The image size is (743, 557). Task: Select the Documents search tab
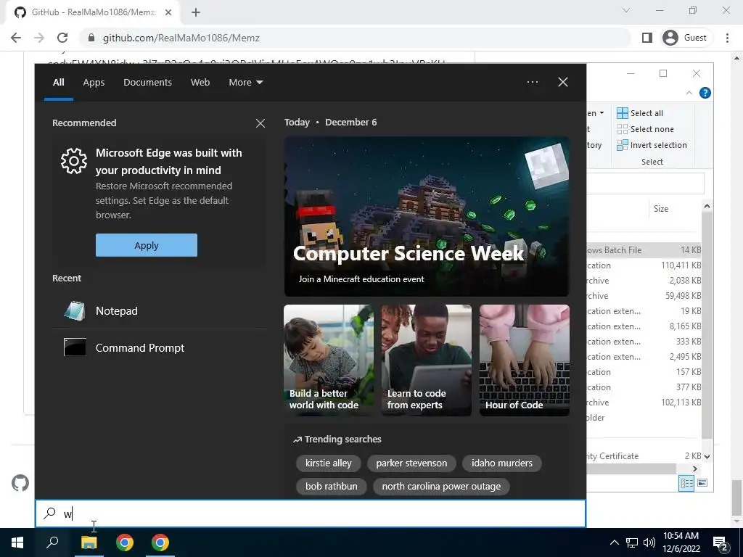[x=148, y=83]
